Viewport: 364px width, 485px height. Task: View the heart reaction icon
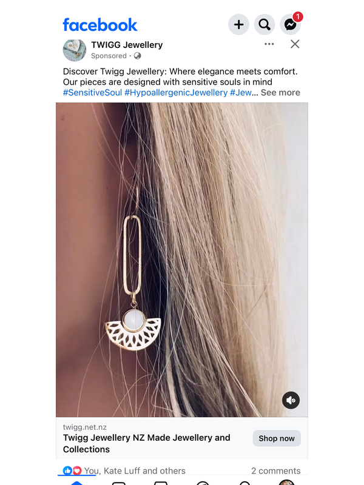(x=77, y=470)
